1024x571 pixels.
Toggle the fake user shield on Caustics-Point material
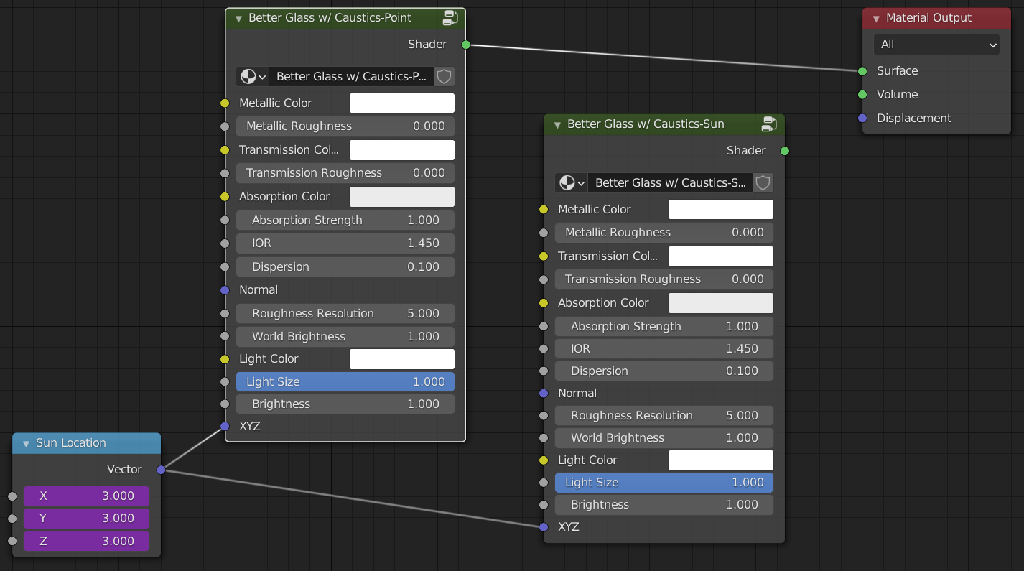(444, 76)
